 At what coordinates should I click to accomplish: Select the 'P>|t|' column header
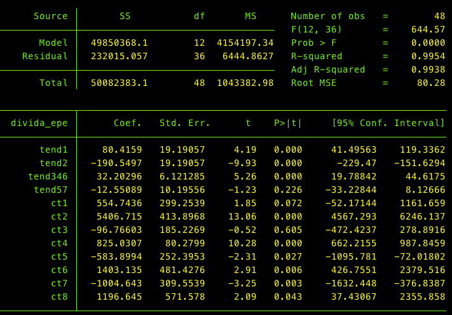[288, 123]
